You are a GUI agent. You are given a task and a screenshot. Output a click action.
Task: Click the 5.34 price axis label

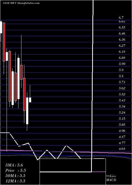(x=122, y=107)
